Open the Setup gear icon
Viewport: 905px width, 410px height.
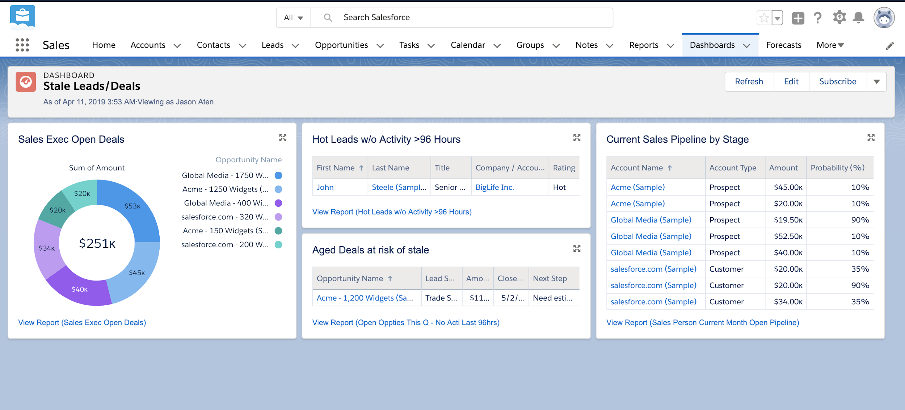[839, 17]
